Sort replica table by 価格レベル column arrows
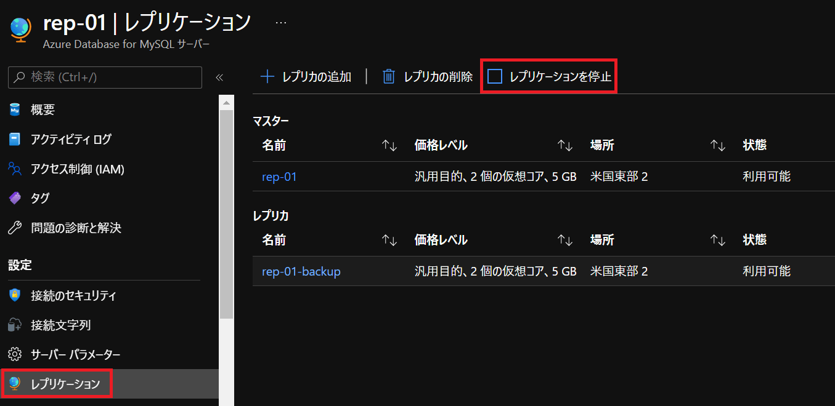 point(565,240)
